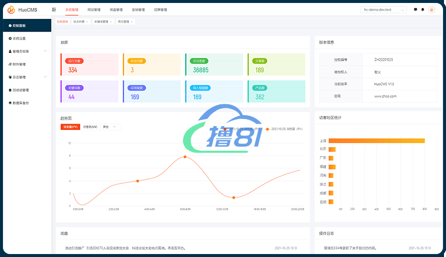
Task: Switch the trend chart to 访客数(UV)
Action: click(x=90, y=127)
